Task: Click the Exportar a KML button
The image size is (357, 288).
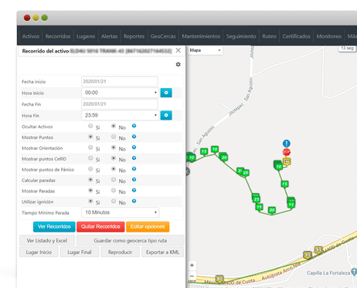Action: pyautogui.click(x=162, y=252)
